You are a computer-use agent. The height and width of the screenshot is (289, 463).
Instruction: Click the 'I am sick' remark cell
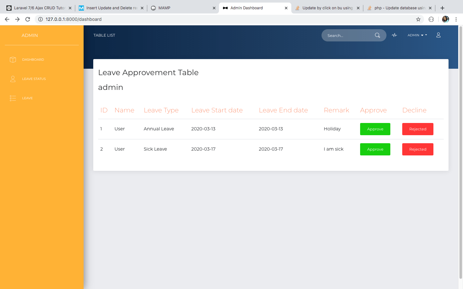pyautogui.click(x=333, y=149)
